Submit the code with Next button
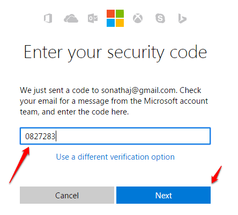The width and height of the screenshot is (238, 215). tap(163, 195)
